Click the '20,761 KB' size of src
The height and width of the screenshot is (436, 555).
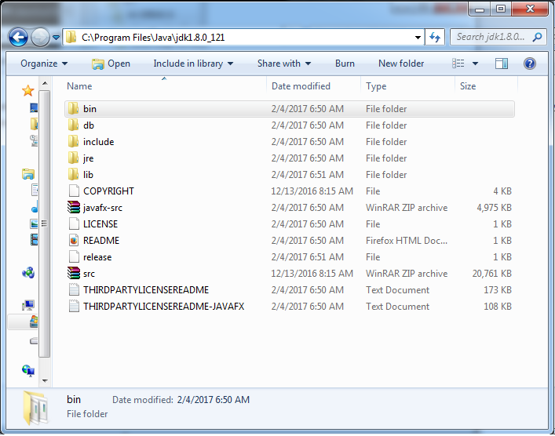491,274
